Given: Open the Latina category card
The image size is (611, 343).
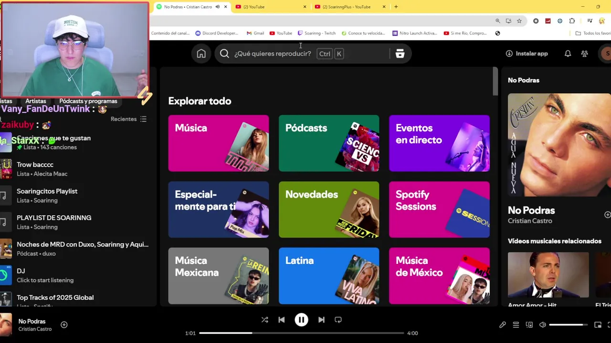Looking at the screenshot, I should [329, 276].
